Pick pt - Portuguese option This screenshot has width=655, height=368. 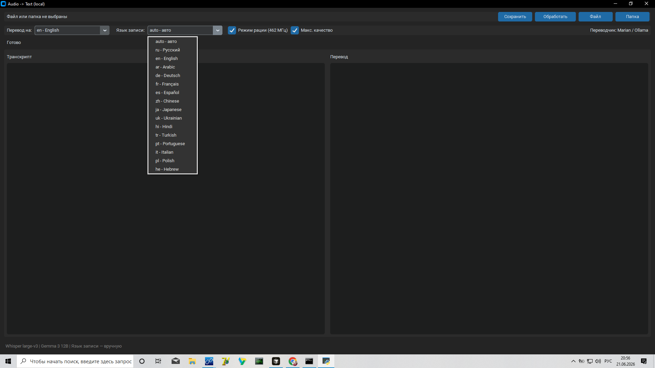[173, 144]
